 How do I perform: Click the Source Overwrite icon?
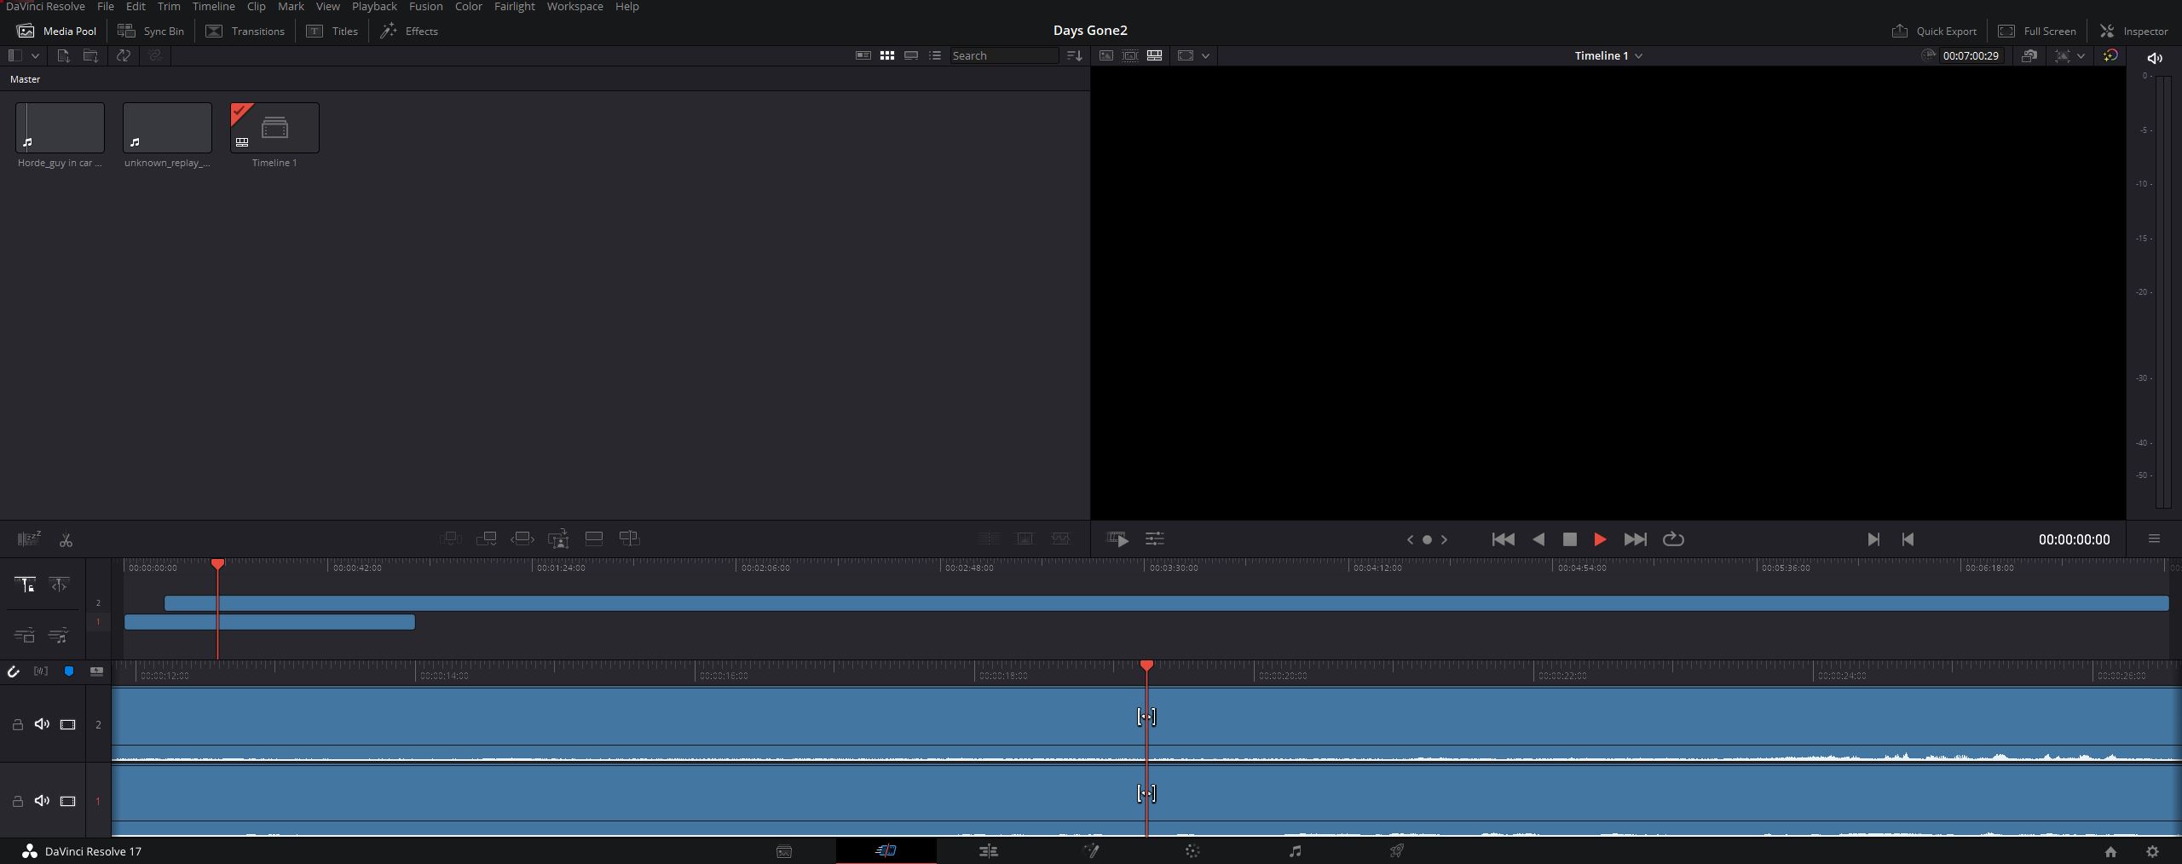click(630, 539)
